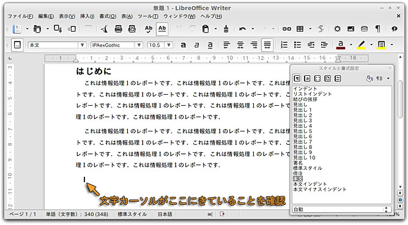Viewport: 408px width, 225px height.
Task: Align text right
Action: [x=254, y=45]
